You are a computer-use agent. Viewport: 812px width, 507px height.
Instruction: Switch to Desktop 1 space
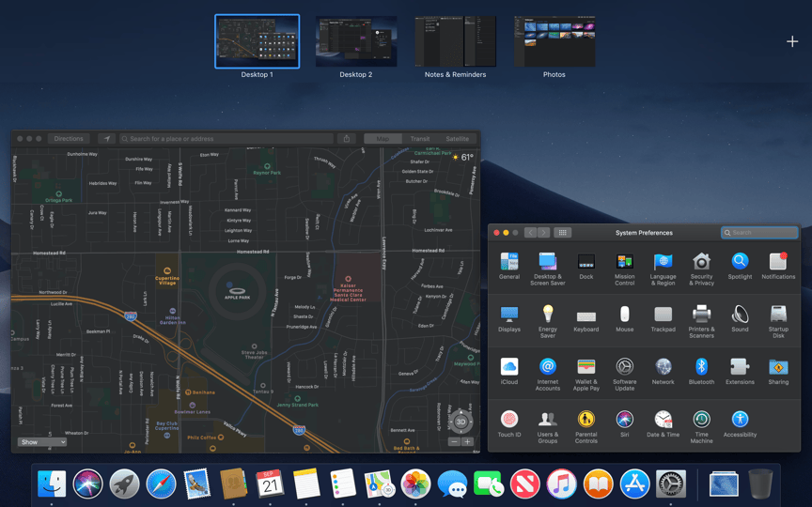[x=257, y=41]
